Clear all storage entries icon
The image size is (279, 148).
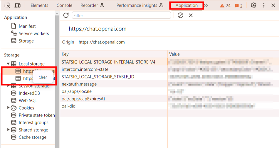pos(180,16)
